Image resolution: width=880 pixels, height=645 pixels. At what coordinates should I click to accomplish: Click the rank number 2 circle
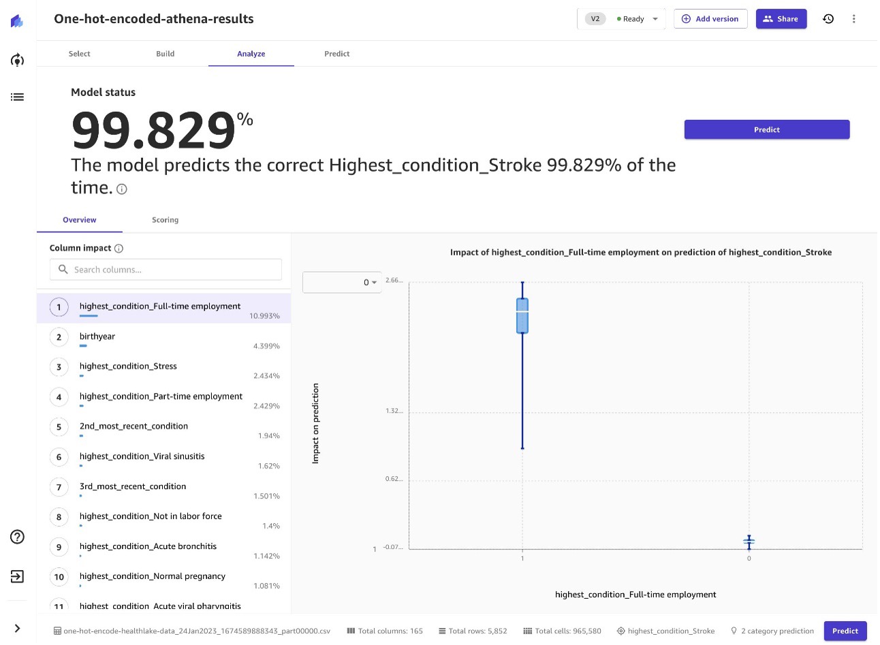point(59,337)
